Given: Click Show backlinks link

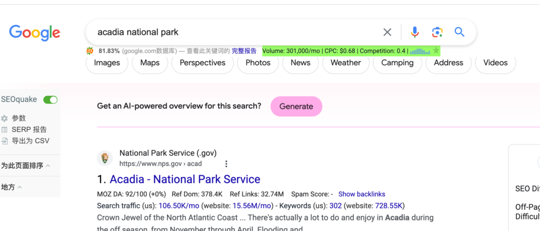Looking at the screenshot, I should coord(362,194).
